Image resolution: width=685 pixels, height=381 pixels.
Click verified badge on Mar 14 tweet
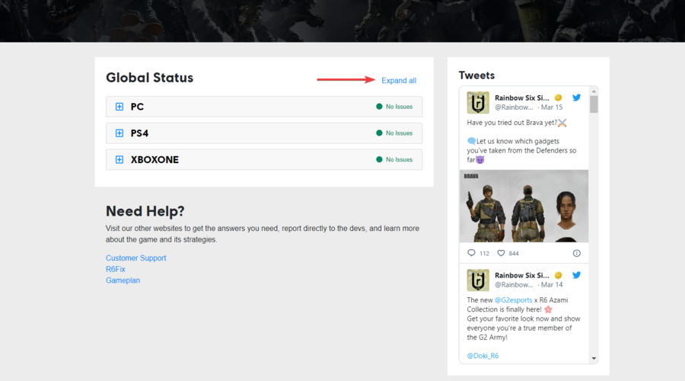click(x=559, y=275)
